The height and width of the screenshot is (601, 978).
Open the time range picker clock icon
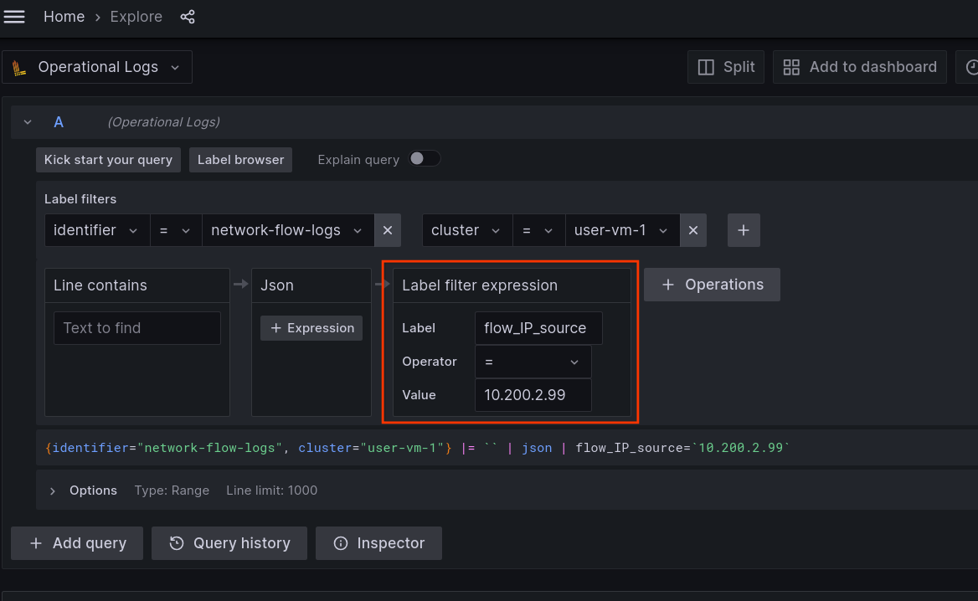(x=970, y=66)
